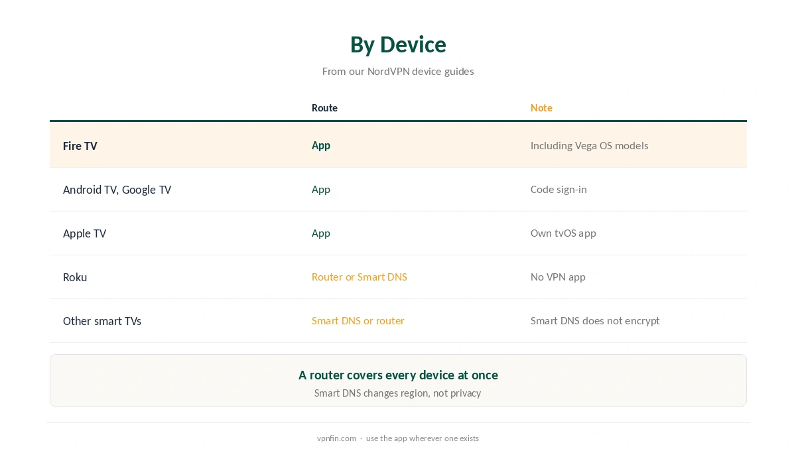Click the 'Router or Smart DNS' route

pos(360,277)
